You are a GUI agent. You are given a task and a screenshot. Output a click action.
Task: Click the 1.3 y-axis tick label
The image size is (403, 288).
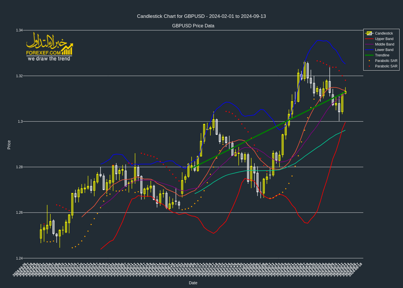point(20,122)
